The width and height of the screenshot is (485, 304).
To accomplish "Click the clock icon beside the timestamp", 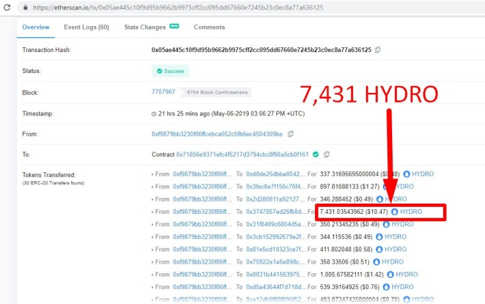I will click(154, 113).
